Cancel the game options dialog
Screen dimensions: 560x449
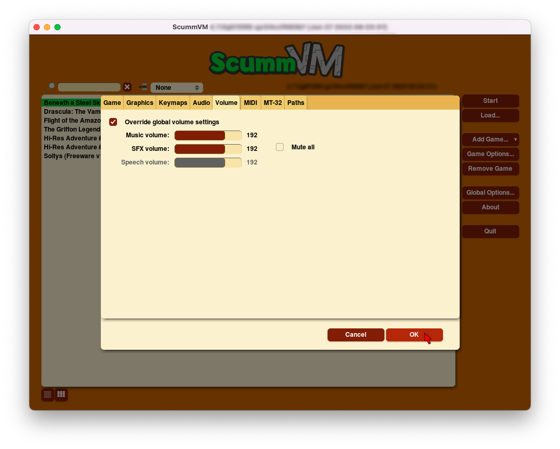356,335
